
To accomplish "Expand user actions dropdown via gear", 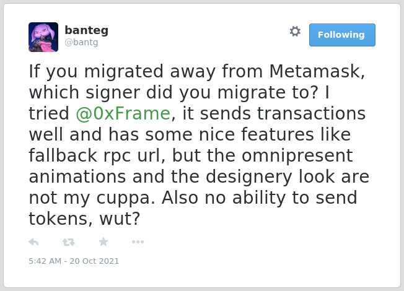I will [295, 32].
